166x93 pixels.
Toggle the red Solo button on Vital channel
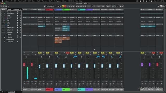tap(68, 53)
